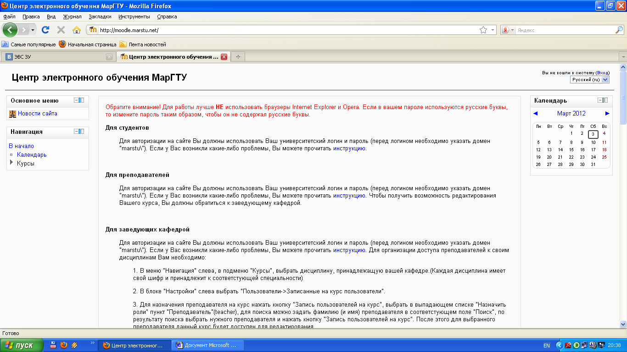Click the forum icon beside Новости сайта
Screen dimensions: 627x352
13,114
